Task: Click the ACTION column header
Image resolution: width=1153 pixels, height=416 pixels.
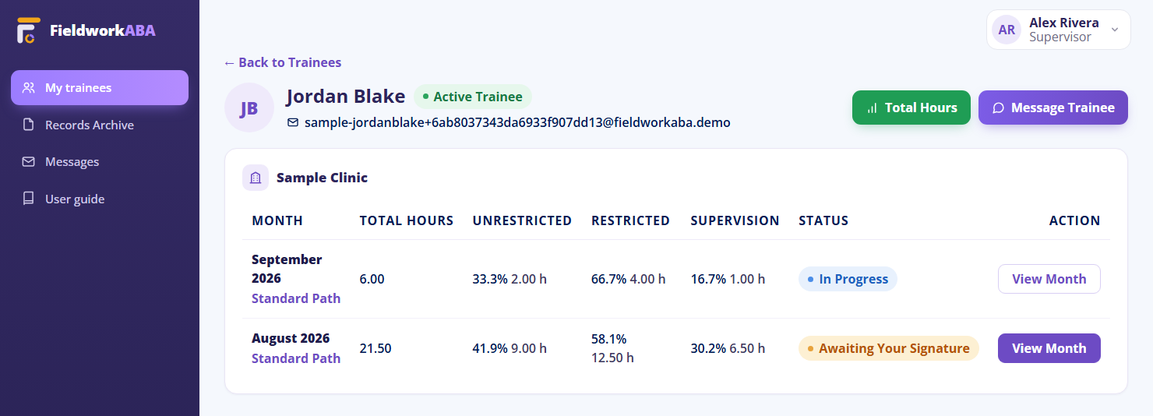Action: point(1074,220)
